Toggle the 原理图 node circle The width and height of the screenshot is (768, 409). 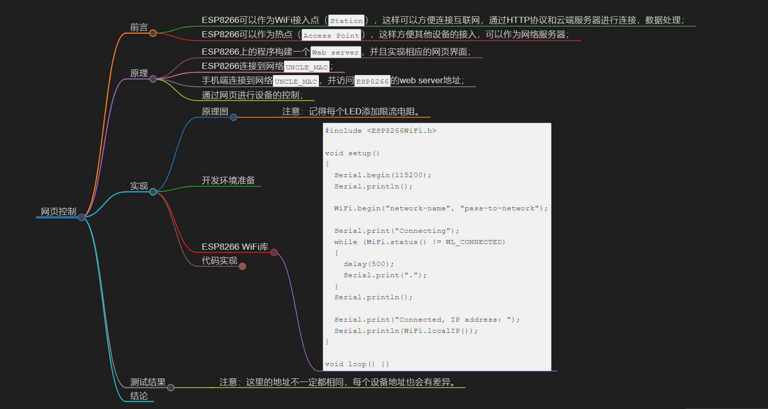tap(233, 117)
